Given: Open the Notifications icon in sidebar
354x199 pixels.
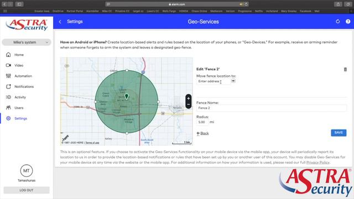Looking at the screenshot, I should coord(8,86).
